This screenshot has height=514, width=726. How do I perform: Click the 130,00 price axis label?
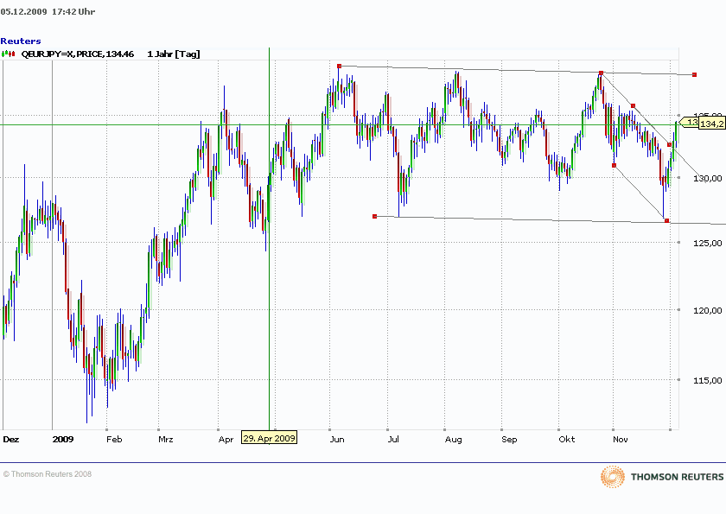[708, 179]
